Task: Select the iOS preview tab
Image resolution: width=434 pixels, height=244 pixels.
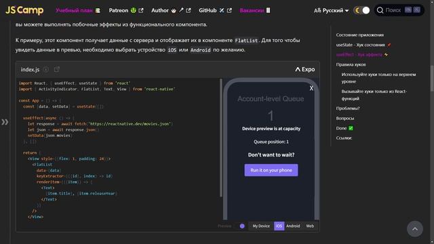Action: coord(279,226)
